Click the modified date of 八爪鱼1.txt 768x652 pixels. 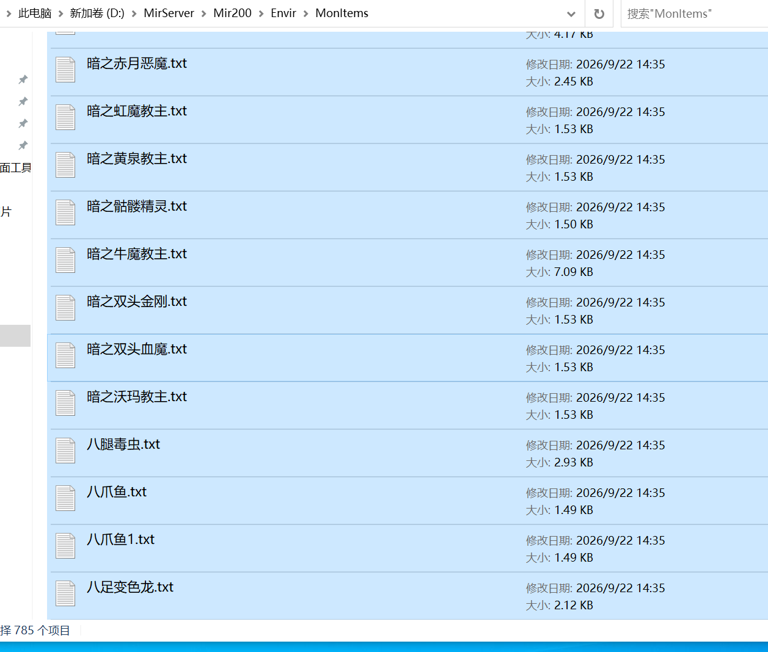pos(621,540)
